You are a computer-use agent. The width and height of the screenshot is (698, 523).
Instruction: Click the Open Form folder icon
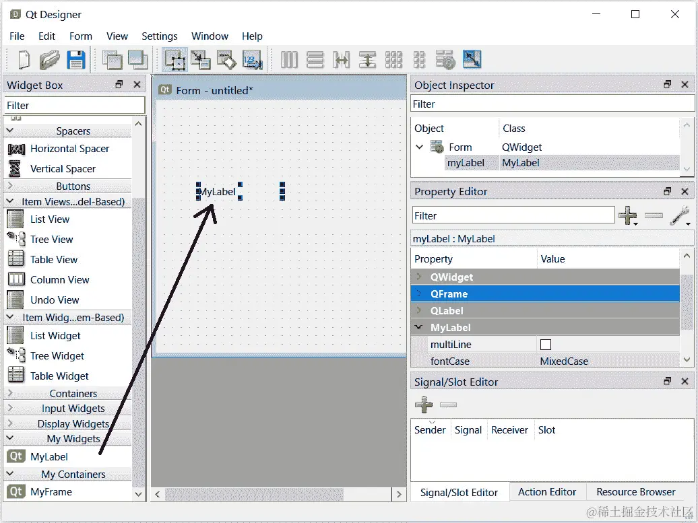click(x=49, y=60)
